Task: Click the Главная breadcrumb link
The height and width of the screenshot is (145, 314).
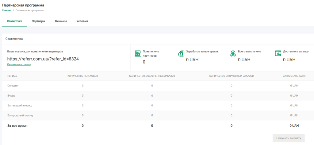Action: point(7,10)
